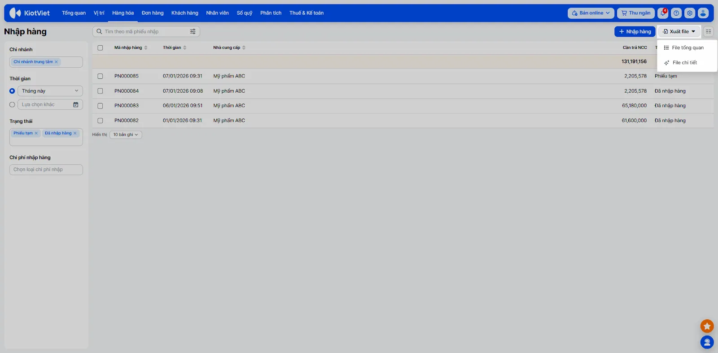Open the column display settings icon

(x=708, y=31)
